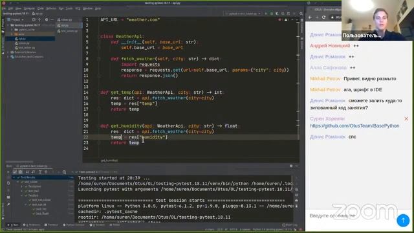Screen dimensions: 414x233
Task: Click the Rerun tests play icon
Action: click(x=8, y=172)
